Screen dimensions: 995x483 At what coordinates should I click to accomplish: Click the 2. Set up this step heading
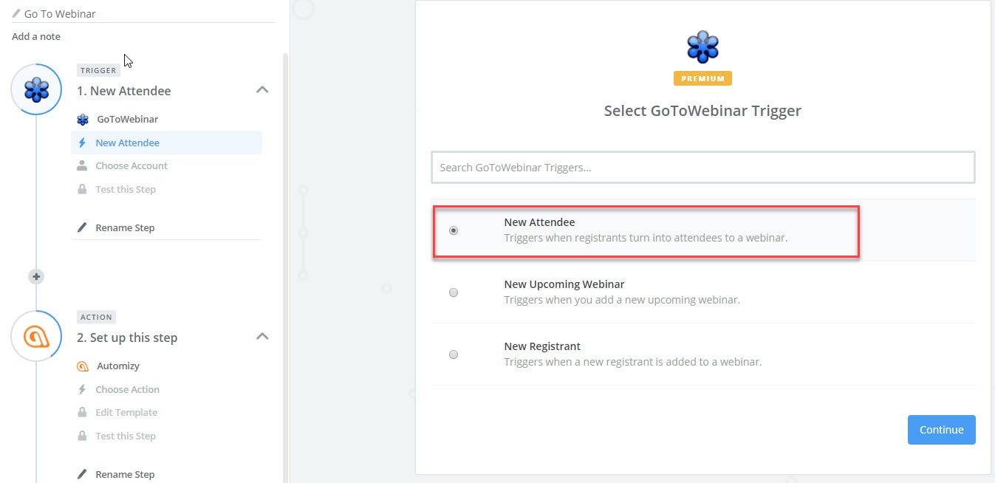click(127, 338)
